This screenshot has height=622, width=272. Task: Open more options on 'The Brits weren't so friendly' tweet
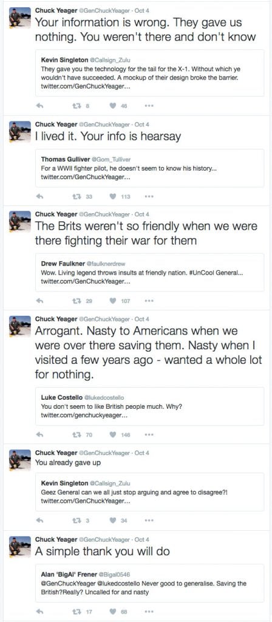pos(149,301)
